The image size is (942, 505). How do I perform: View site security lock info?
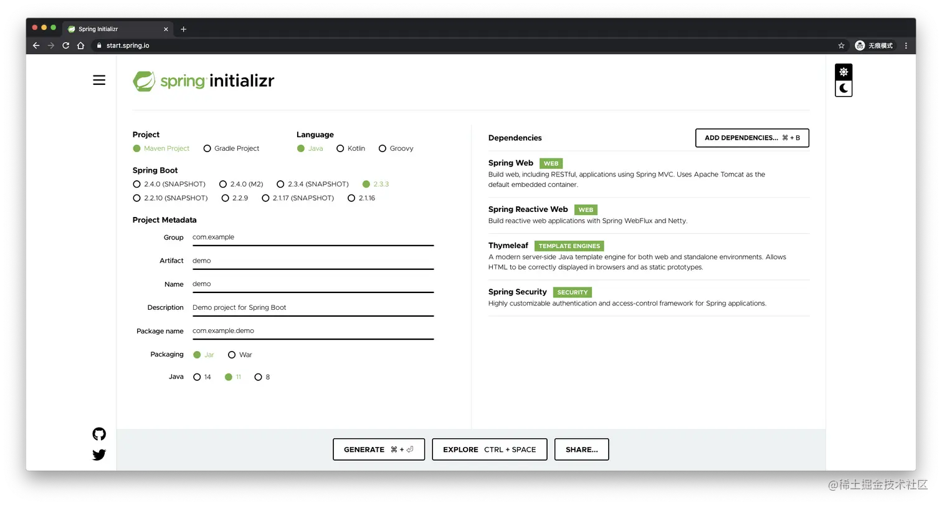tap(98, 46)
